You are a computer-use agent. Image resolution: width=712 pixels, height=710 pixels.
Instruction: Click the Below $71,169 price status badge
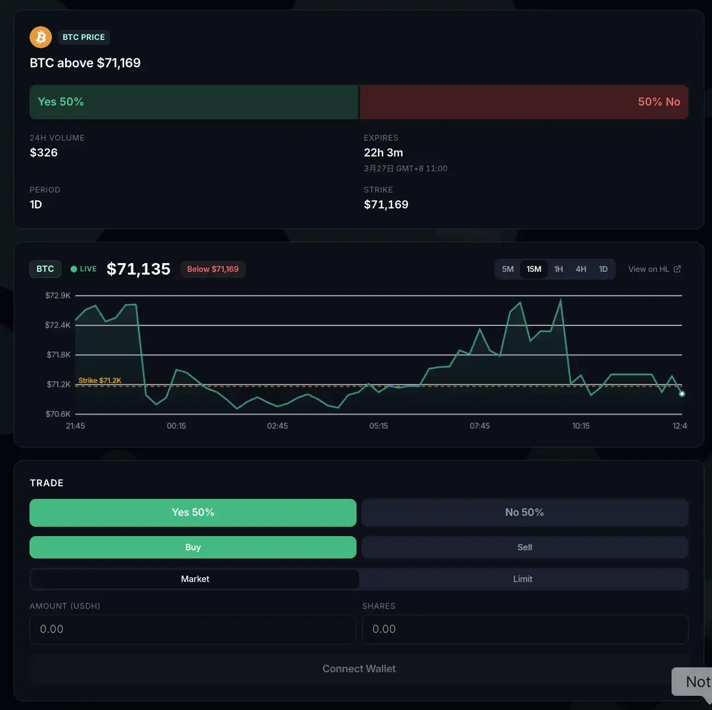213,269
